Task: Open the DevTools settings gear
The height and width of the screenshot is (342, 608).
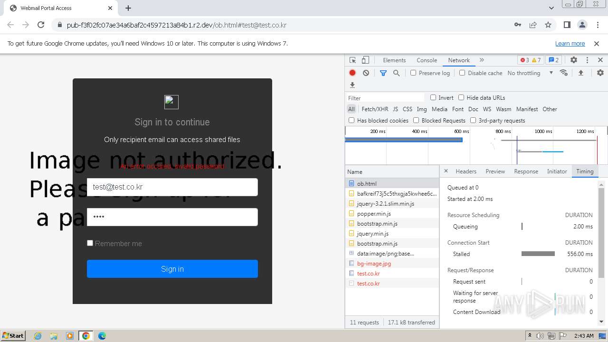Action: pos(574,60)
